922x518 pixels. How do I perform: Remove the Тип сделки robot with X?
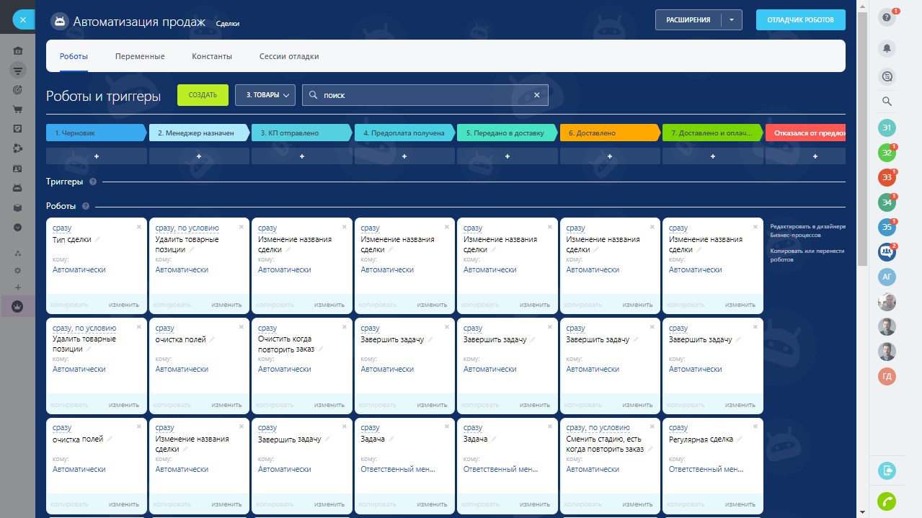point(139,226)
